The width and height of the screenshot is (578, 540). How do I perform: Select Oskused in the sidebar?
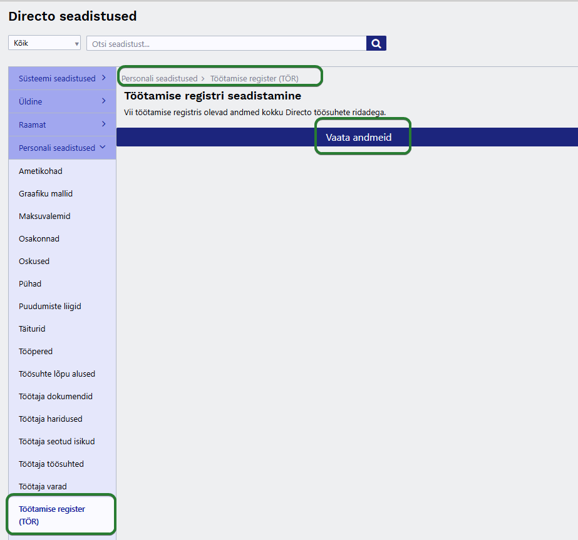(x=34, y=261)
